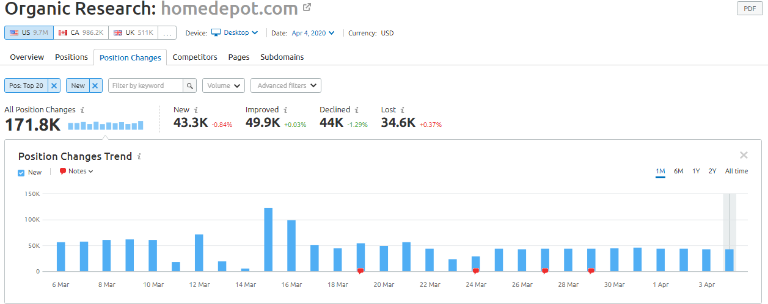Screen dimensions: 768x304
Task: Set trend range to 6M
Action: coord(679,172)
